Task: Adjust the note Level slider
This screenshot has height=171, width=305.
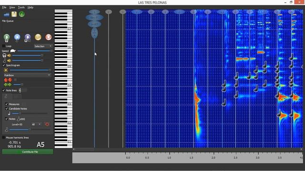Action: (x=30, y=130)
